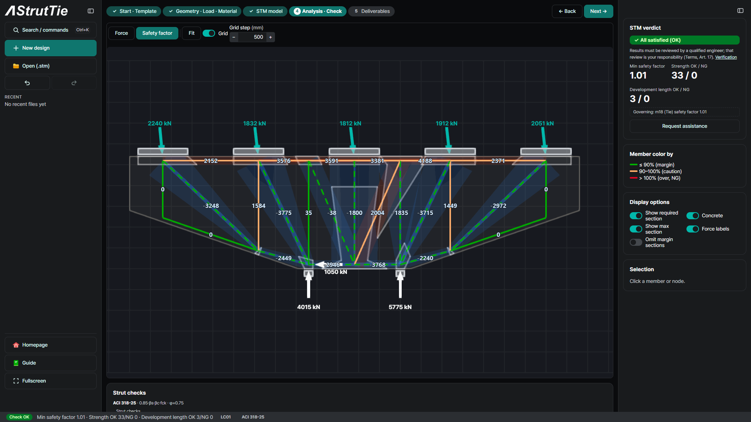Click the Fullscreen brackets icon

16,381
